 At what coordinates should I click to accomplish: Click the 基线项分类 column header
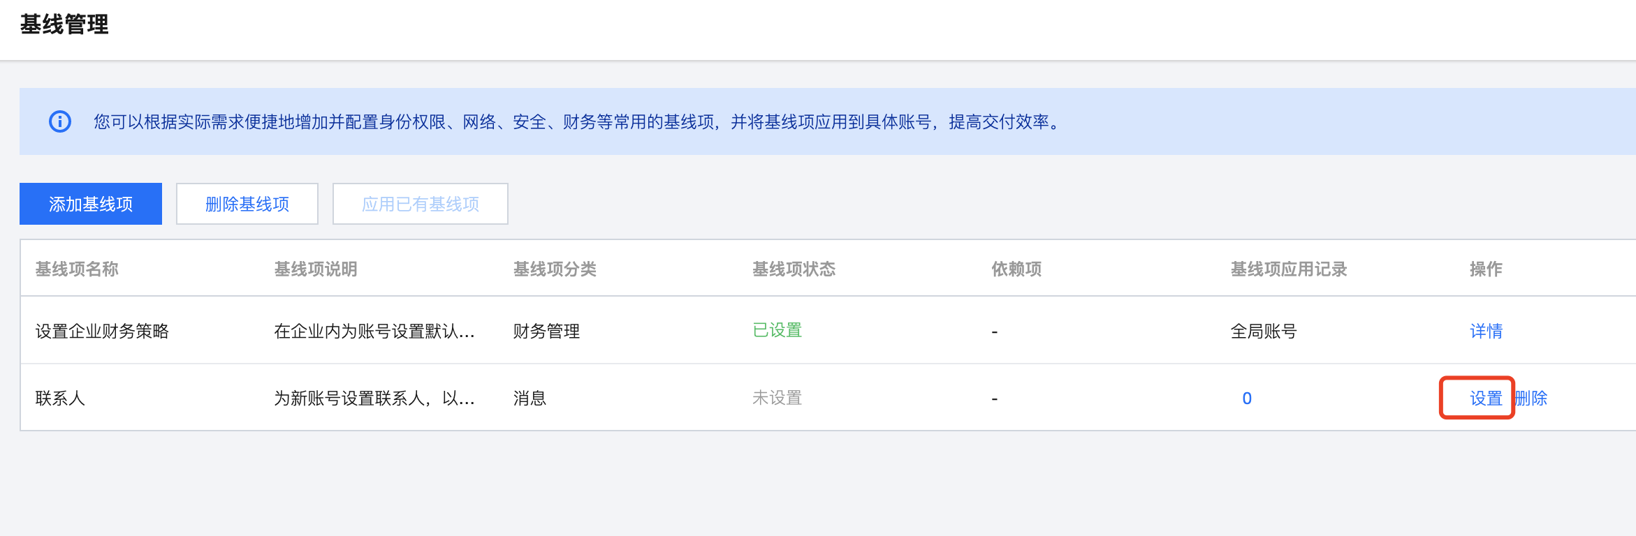point(555,269)
